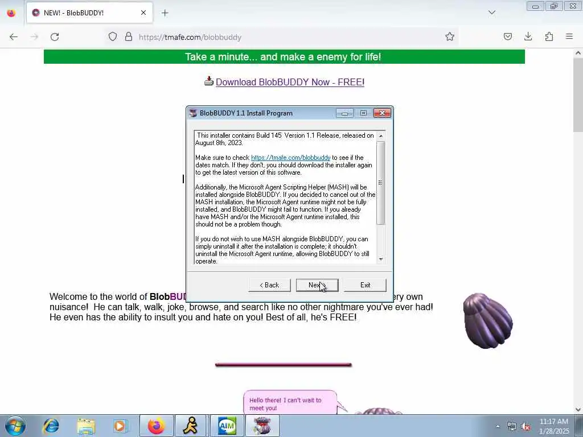
Task: Click the download disk icon beside link
Action: [x=209, y=81]
